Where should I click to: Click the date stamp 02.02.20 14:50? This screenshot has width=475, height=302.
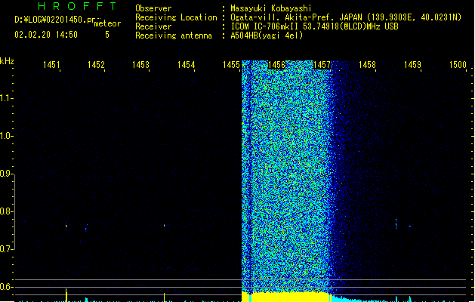tap(46, 35)
